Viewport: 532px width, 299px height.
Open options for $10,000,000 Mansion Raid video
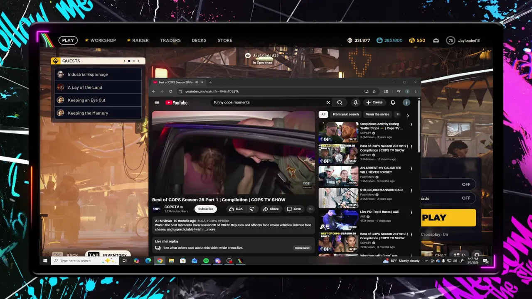[x=412, y=191]
